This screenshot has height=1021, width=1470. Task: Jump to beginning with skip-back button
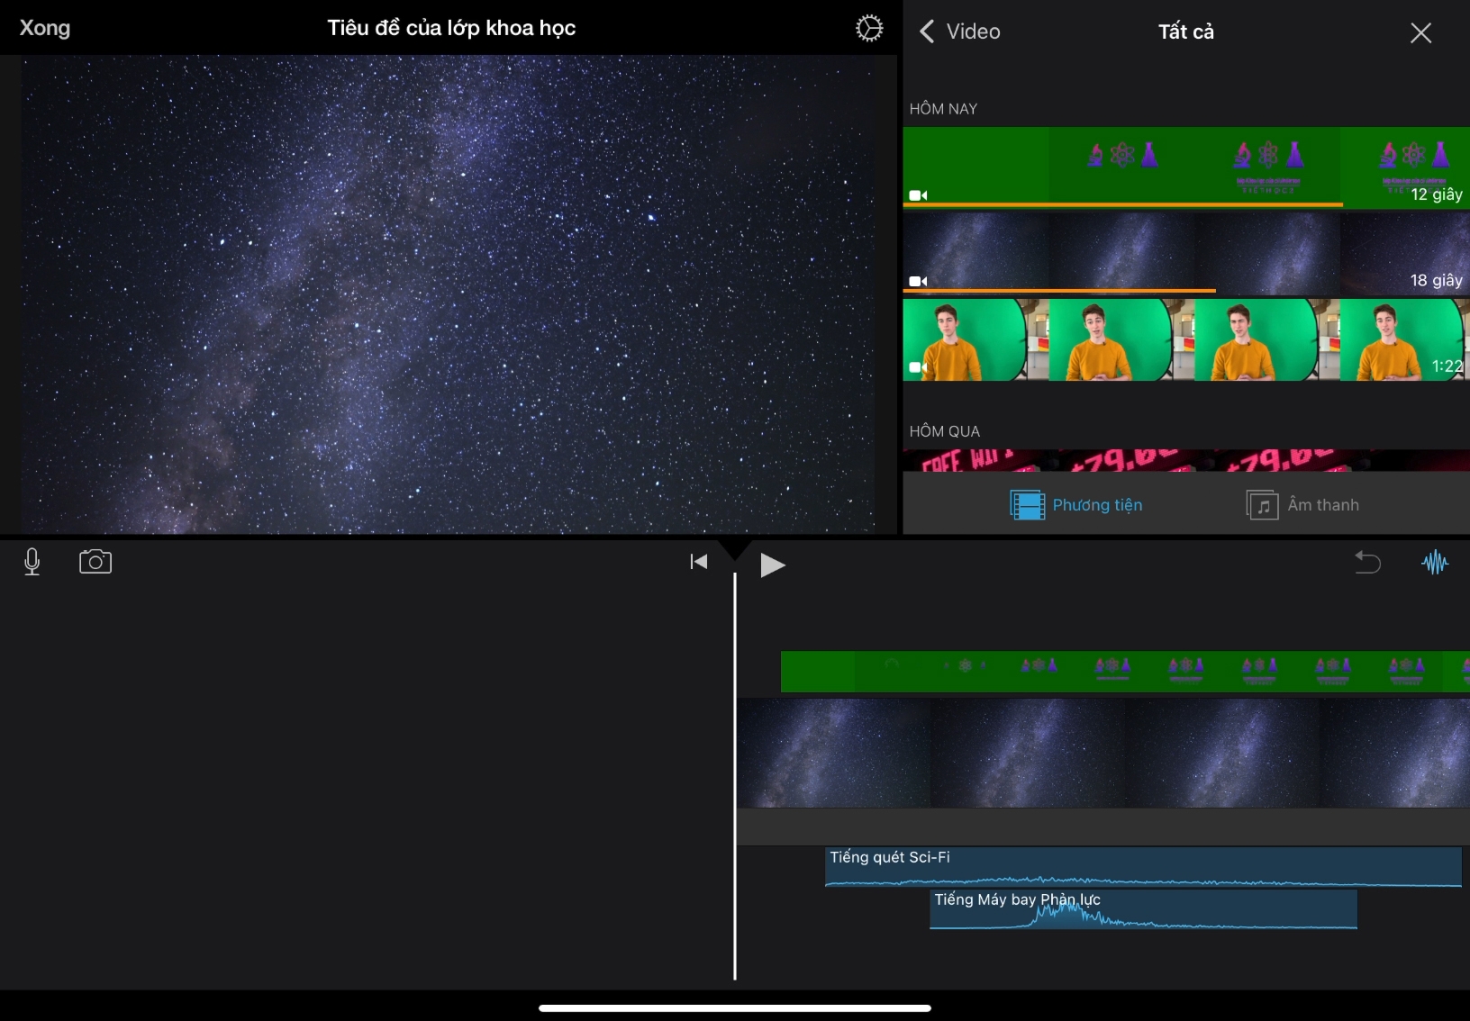698,562
